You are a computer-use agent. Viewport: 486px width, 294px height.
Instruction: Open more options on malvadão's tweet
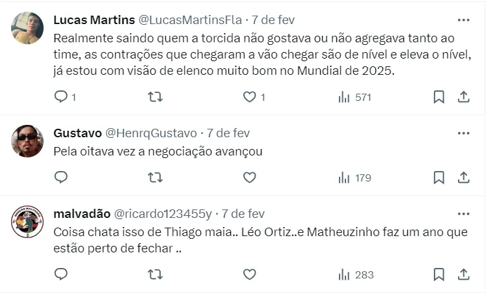point(463,213)
